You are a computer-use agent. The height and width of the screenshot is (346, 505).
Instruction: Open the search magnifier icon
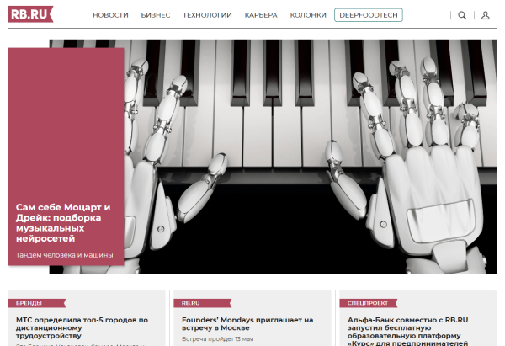coord(462,15)
